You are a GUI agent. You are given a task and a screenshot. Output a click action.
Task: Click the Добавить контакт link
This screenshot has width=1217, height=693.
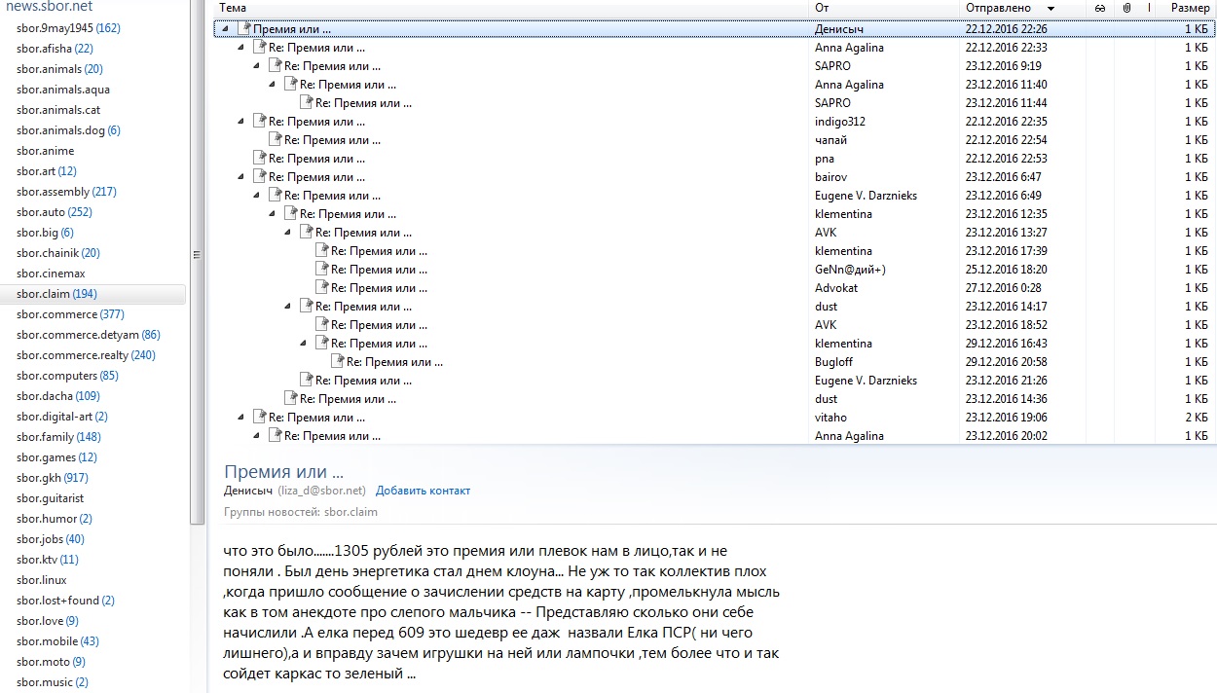(423, 491)
